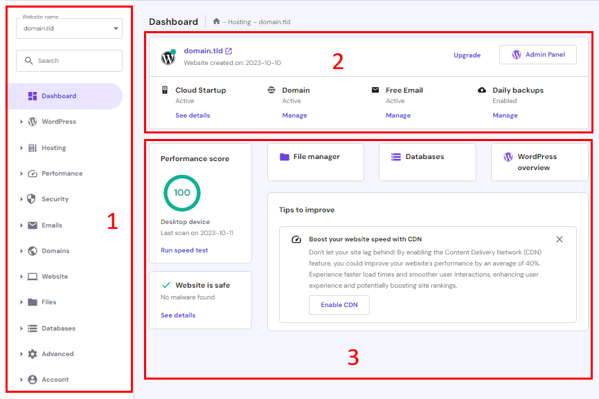The width and height of the screenshot is (599, 399).
Task: Click into the sidebar Search field
Action: pos(69,61)
